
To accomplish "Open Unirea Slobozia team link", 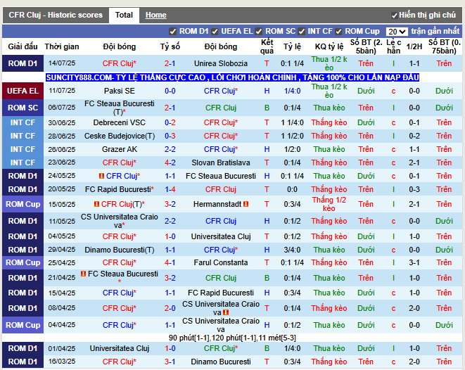I will [221, 63].
